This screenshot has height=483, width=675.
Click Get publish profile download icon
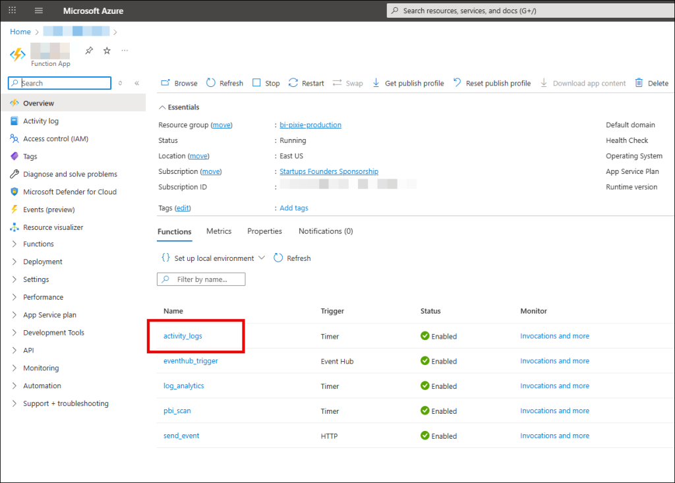[x=376, y=83]
